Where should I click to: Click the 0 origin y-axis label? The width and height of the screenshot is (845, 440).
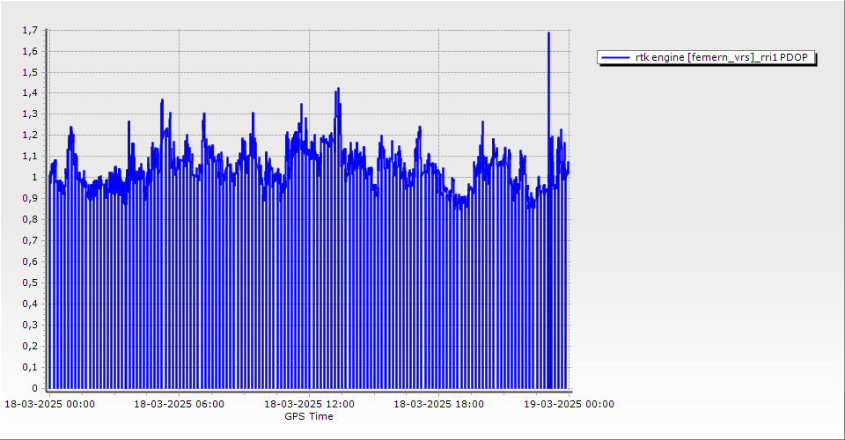point(34,389)
